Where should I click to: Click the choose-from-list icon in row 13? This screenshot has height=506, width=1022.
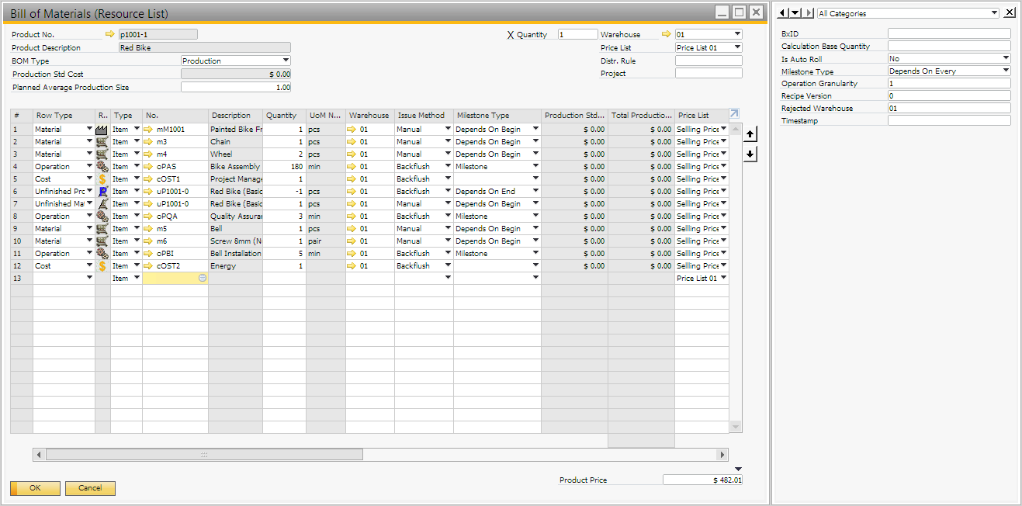click(203, 278)
